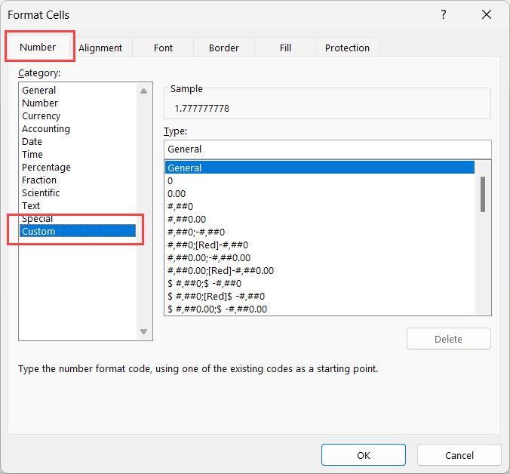510x474 pixels.
Task: Select the Accounting category
Action: click(x=46, y=129)
